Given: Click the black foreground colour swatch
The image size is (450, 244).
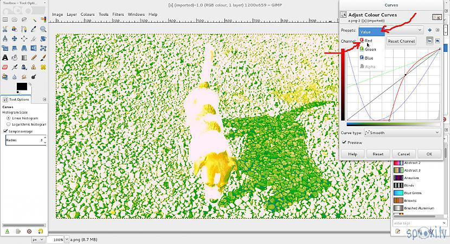Looking at the screenshot, I should (22, 86).
